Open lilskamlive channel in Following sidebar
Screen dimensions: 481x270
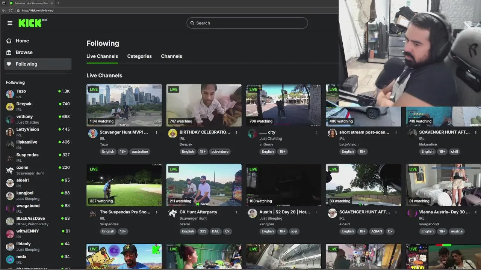[38, 145]
